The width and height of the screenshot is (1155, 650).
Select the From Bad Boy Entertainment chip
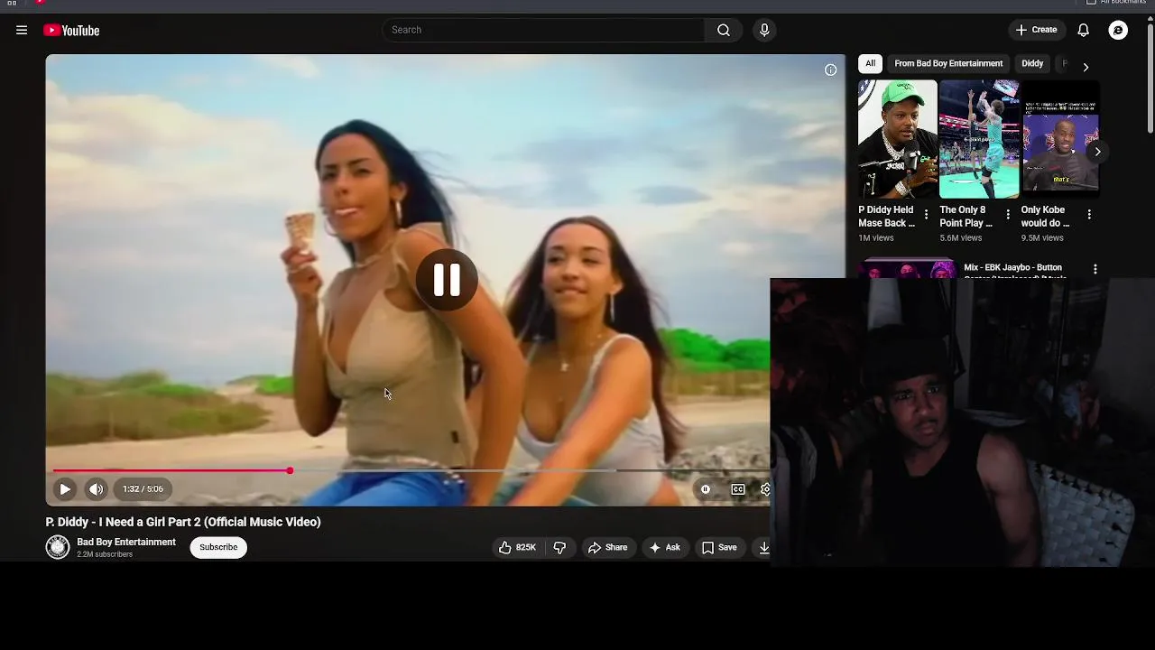click(x=948, y=63)
